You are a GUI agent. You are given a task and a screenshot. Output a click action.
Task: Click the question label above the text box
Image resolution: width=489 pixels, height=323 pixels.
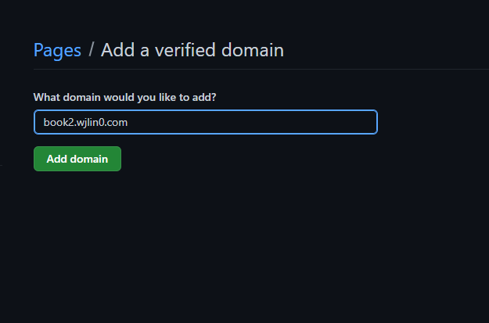pos(124,97)
